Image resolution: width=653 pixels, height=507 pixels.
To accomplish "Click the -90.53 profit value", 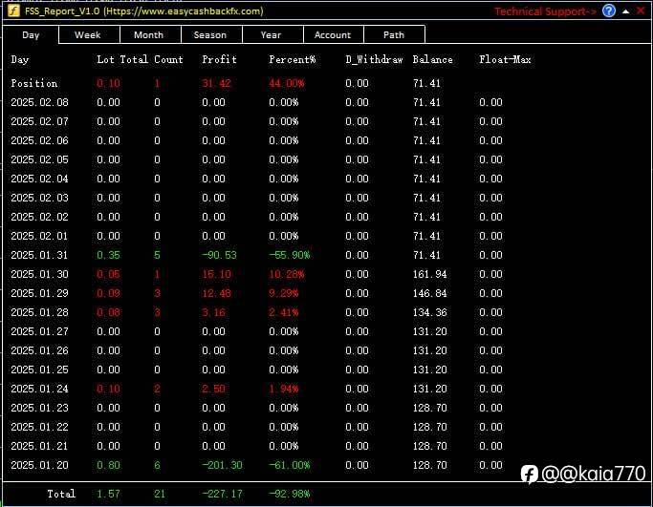I will (x=219, y=255).
